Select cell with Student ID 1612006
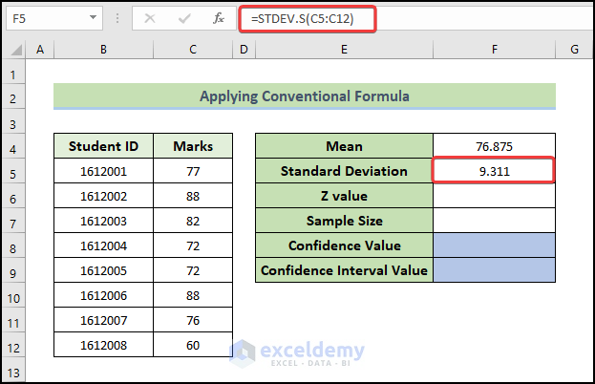This screenshot has height=384, width=595. tap(103, 295)
